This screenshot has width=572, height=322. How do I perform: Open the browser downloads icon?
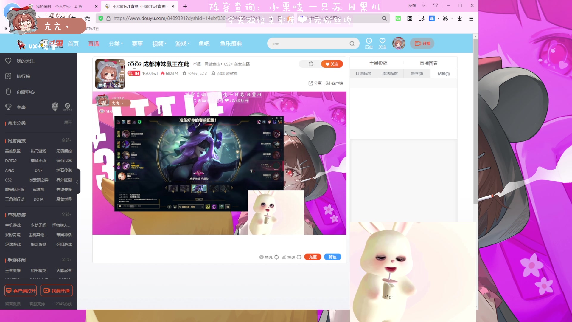(x=460, y=18)
